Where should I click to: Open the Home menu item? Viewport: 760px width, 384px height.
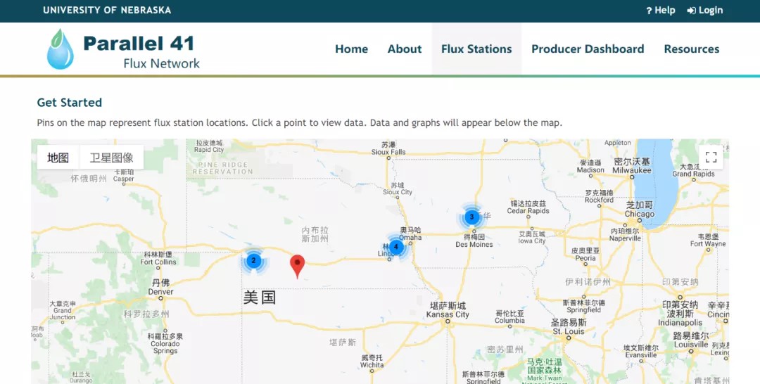pos(351,49)
